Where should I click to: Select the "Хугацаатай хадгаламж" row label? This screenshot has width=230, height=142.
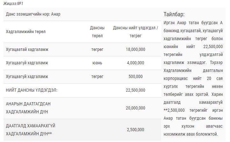pyautogui.click(x=27, y=50)
